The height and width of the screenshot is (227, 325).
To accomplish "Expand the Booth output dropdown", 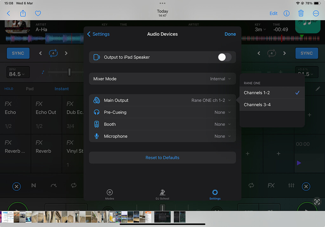I will (222, 124).
